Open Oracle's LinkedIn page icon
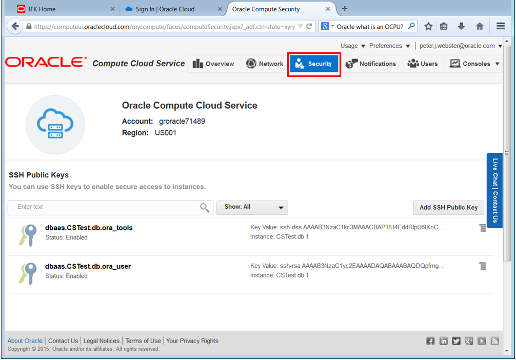This screenshot has width=516, height=360. coord(443,341)
